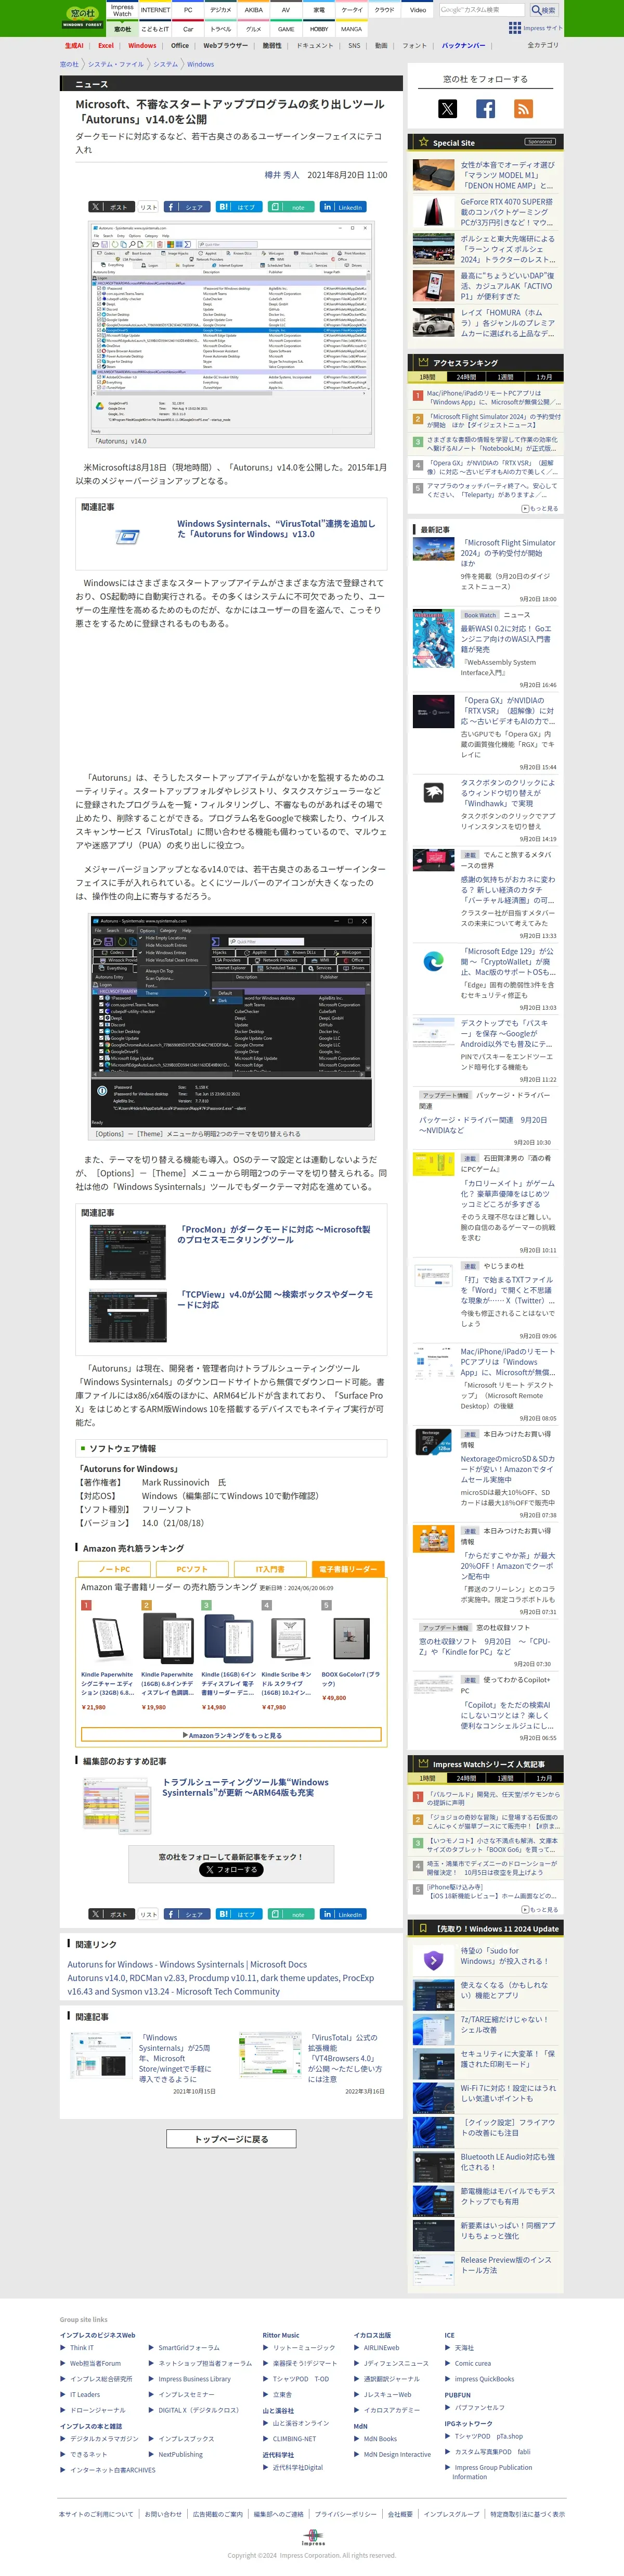
Task: Select the PCソフト Amazon ranking tab
Action: pyautogui.click(x=192, y=1569)
